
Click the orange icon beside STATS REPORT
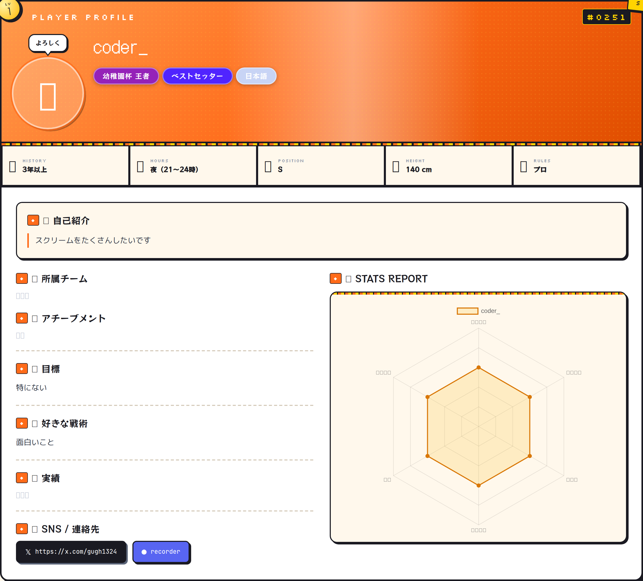[x=335, y=278]
